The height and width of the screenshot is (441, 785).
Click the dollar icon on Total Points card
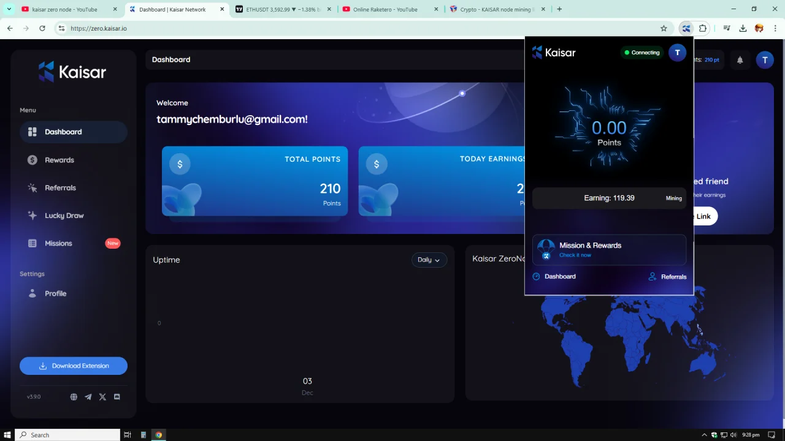click(x=180, y=164)
